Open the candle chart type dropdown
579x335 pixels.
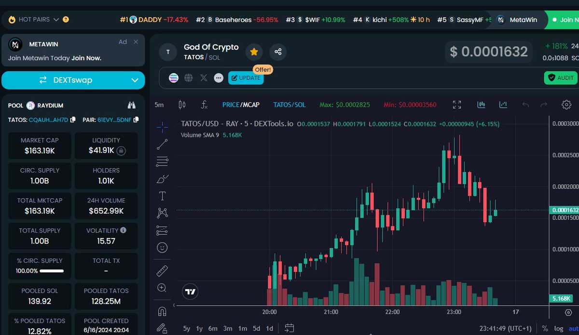pos(182,105)
